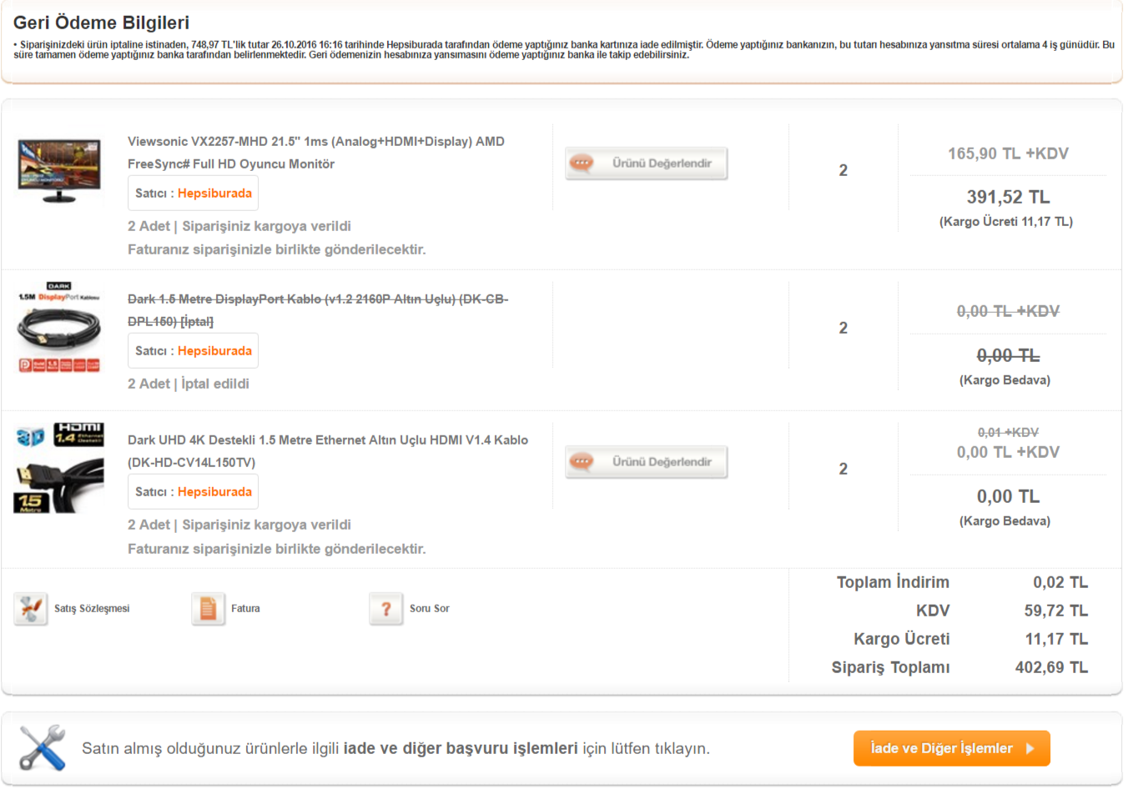The width and height of the screenshot is (1133, 789).
Task: Click arrow icon on İade ve Diğer İşlemler
Action: (x=1030, y=749)
